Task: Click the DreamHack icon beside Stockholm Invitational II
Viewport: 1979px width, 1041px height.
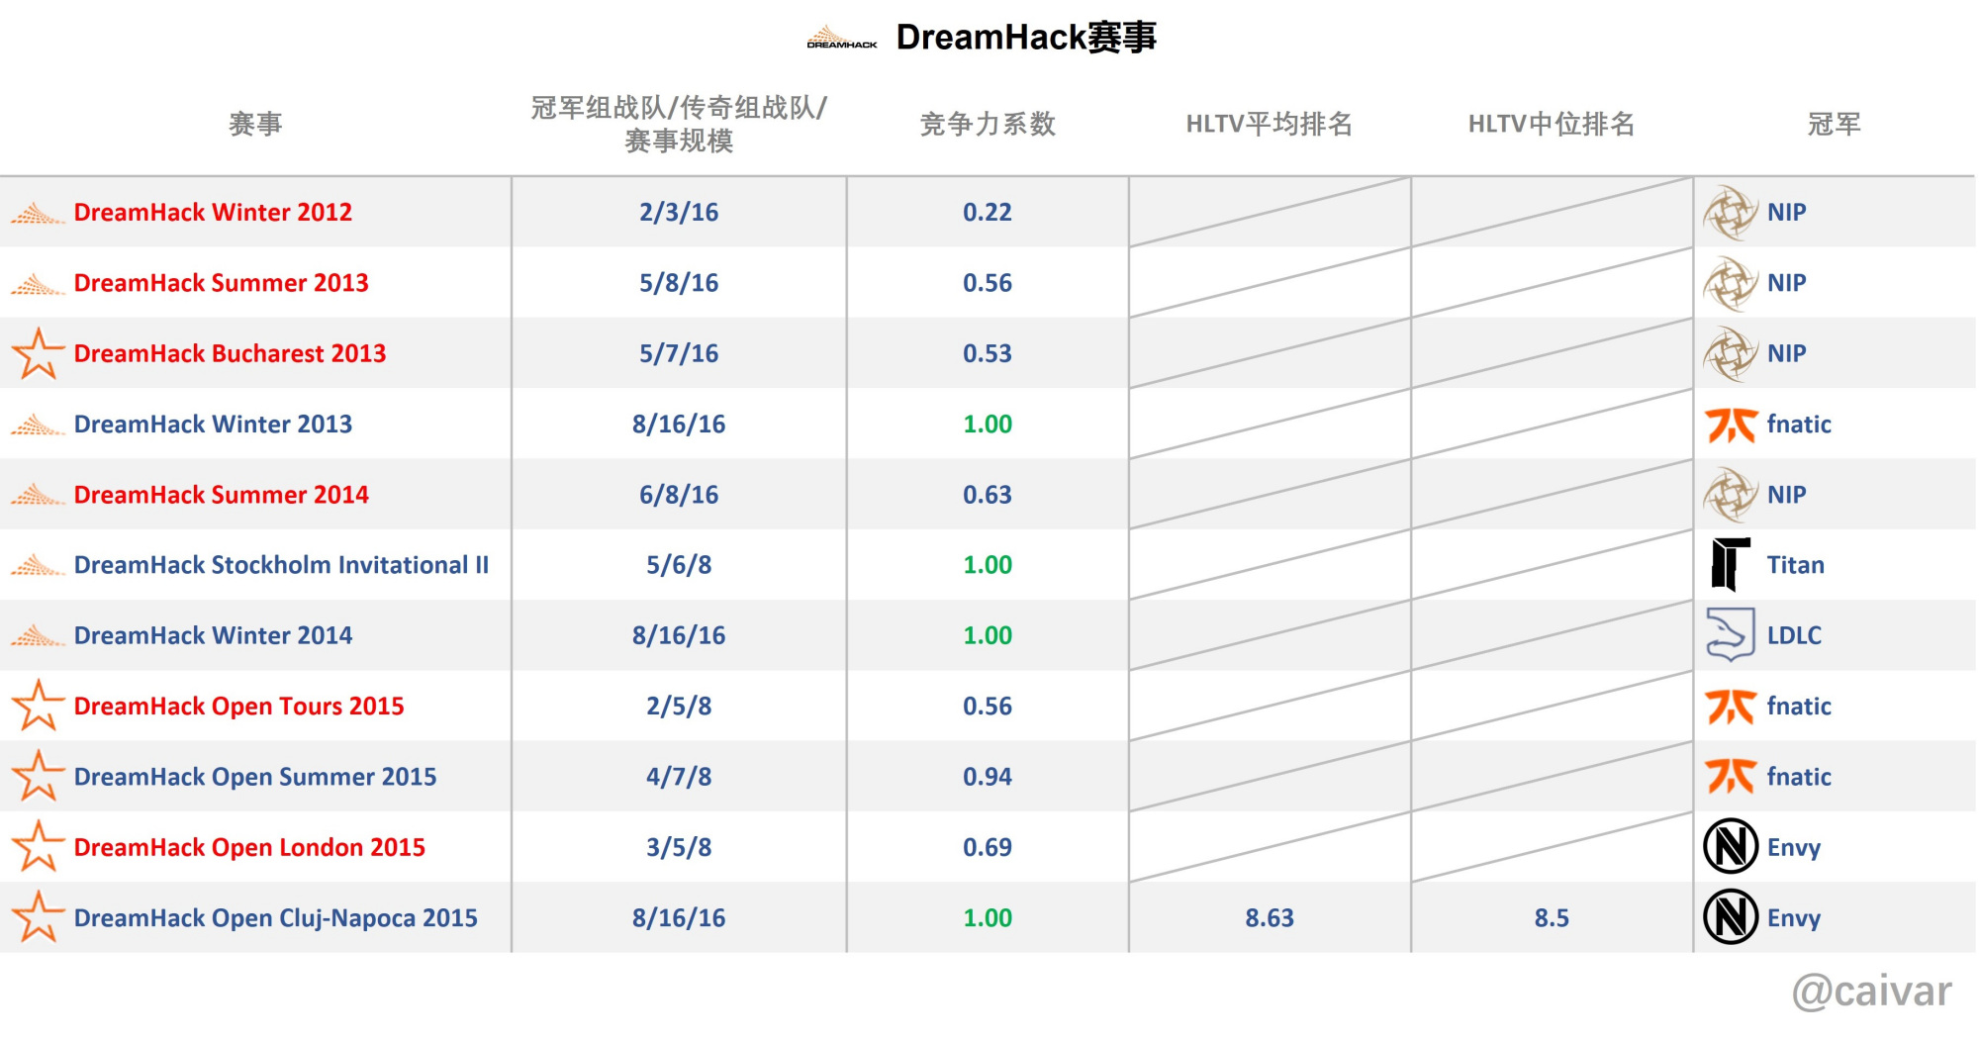Action: click(x=38, y=566)
